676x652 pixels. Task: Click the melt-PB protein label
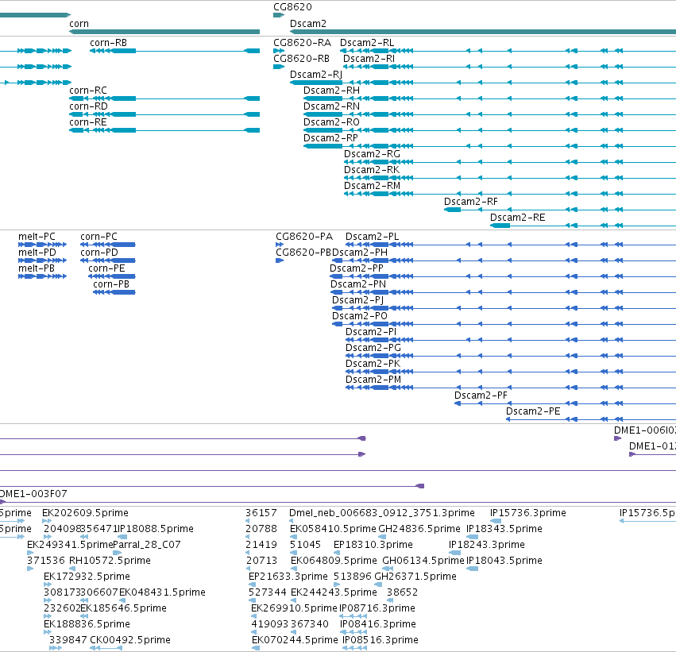click(x=37, y=268)
